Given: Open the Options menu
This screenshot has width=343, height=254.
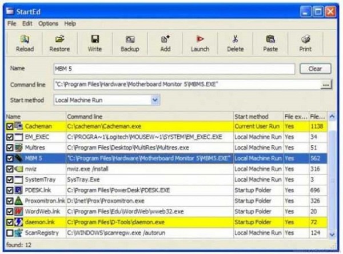Looking at the screenshot, I should 48,23.
